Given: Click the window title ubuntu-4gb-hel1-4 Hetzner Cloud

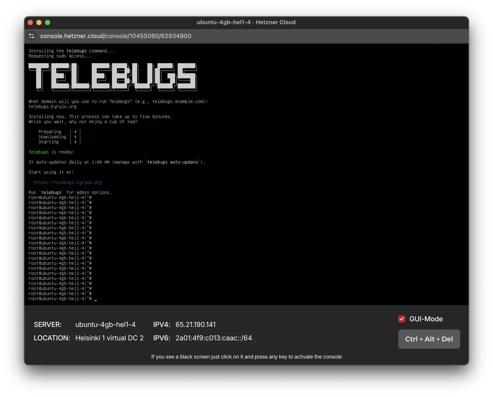Looking at the screenshot, I should (x=246, y=22).
